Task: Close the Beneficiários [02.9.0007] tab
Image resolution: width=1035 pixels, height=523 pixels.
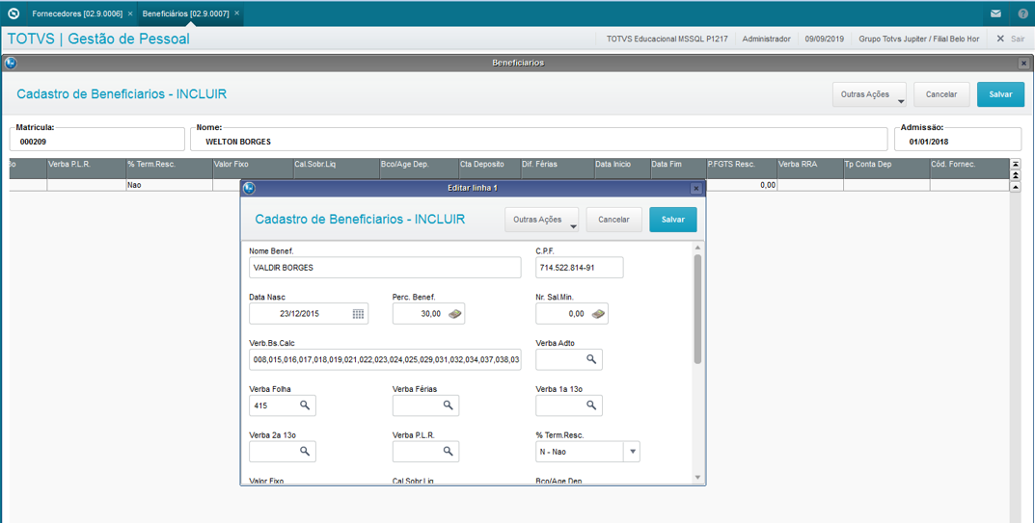Action: [237, 13]
